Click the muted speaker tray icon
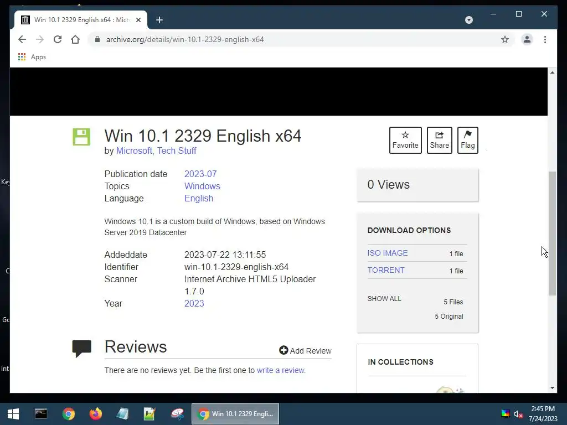Image resolution: width=567 pixels, height=425 pixels. 518,414
